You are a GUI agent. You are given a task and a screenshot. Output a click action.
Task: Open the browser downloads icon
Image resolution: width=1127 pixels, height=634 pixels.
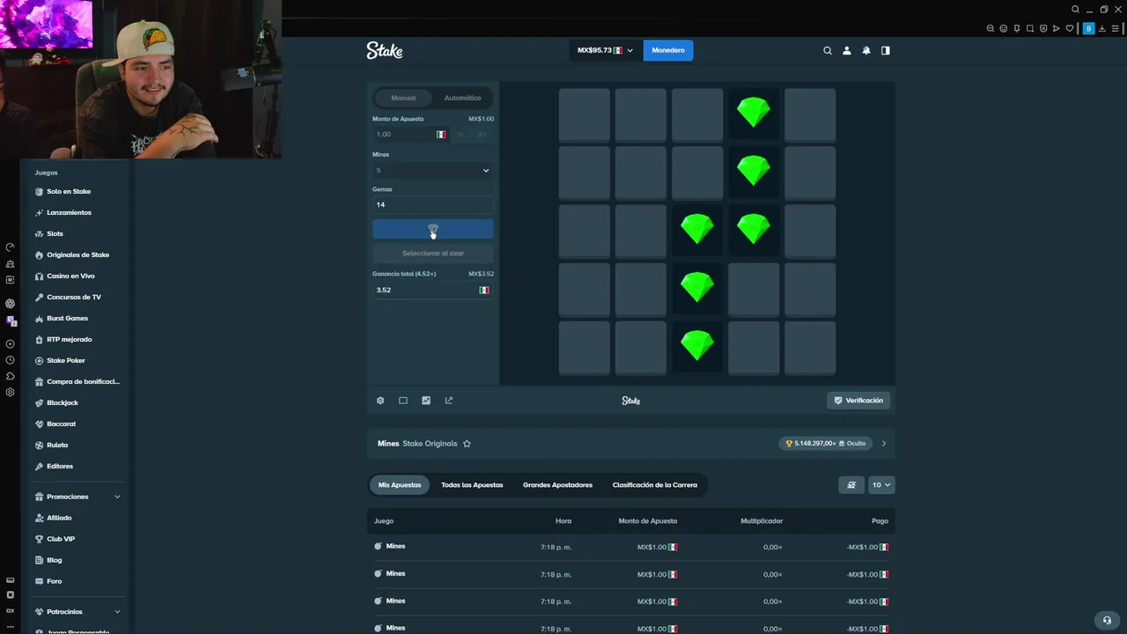coord(1101,28)
